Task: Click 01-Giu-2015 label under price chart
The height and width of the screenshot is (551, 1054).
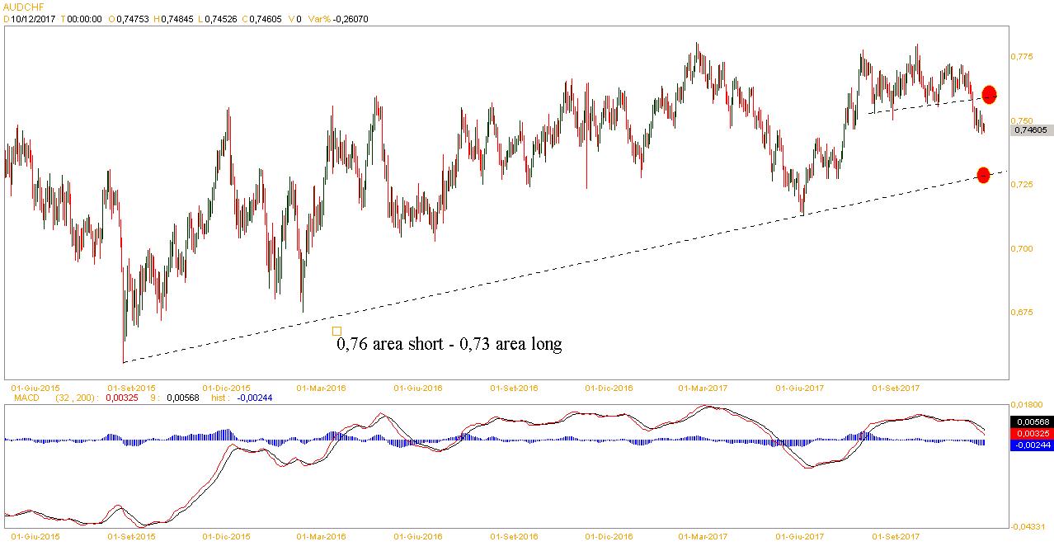Action: pyautogui.click(x=35, y=388)
